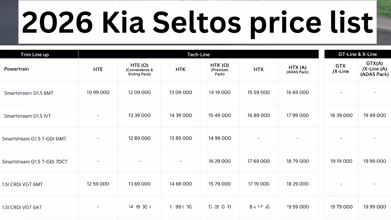The image size is (391, 220).
Task: Click the 10 99 000 price for HTE
Action: [98, 92]
